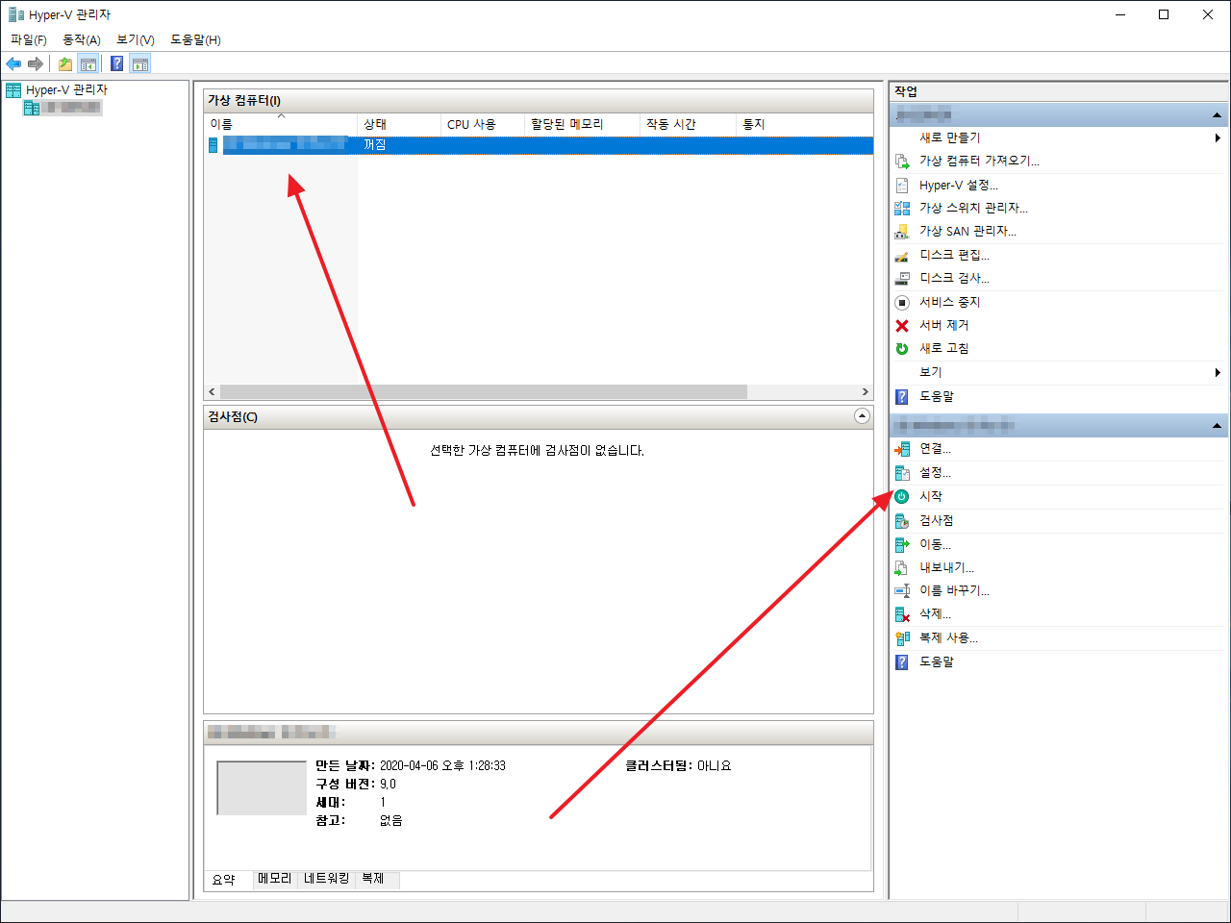Click 가상 컴퓨터 가져오기 import icon
This screenshot has height=923, width=1231.
(902, 162)
